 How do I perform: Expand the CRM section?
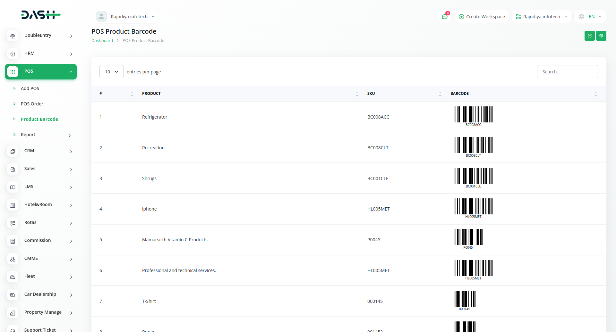coord(29,151)
